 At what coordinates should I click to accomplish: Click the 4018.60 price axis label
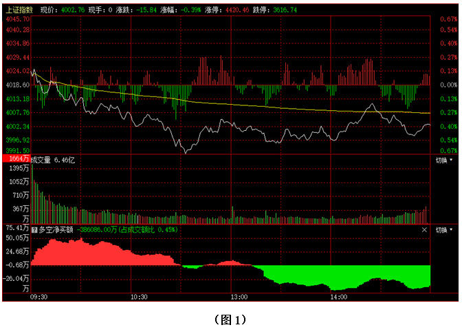16,85
